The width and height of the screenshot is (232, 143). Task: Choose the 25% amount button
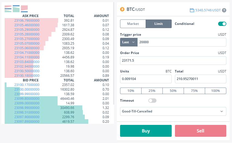[x=152, y=91]
